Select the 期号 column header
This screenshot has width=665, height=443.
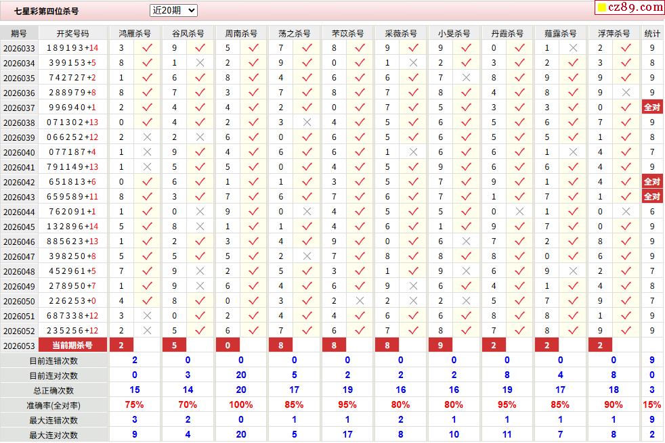coord(19,33)
